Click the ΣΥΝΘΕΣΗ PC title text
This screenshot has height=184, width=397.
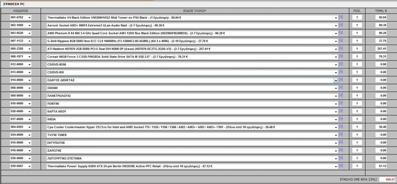[x=14, y=4]
